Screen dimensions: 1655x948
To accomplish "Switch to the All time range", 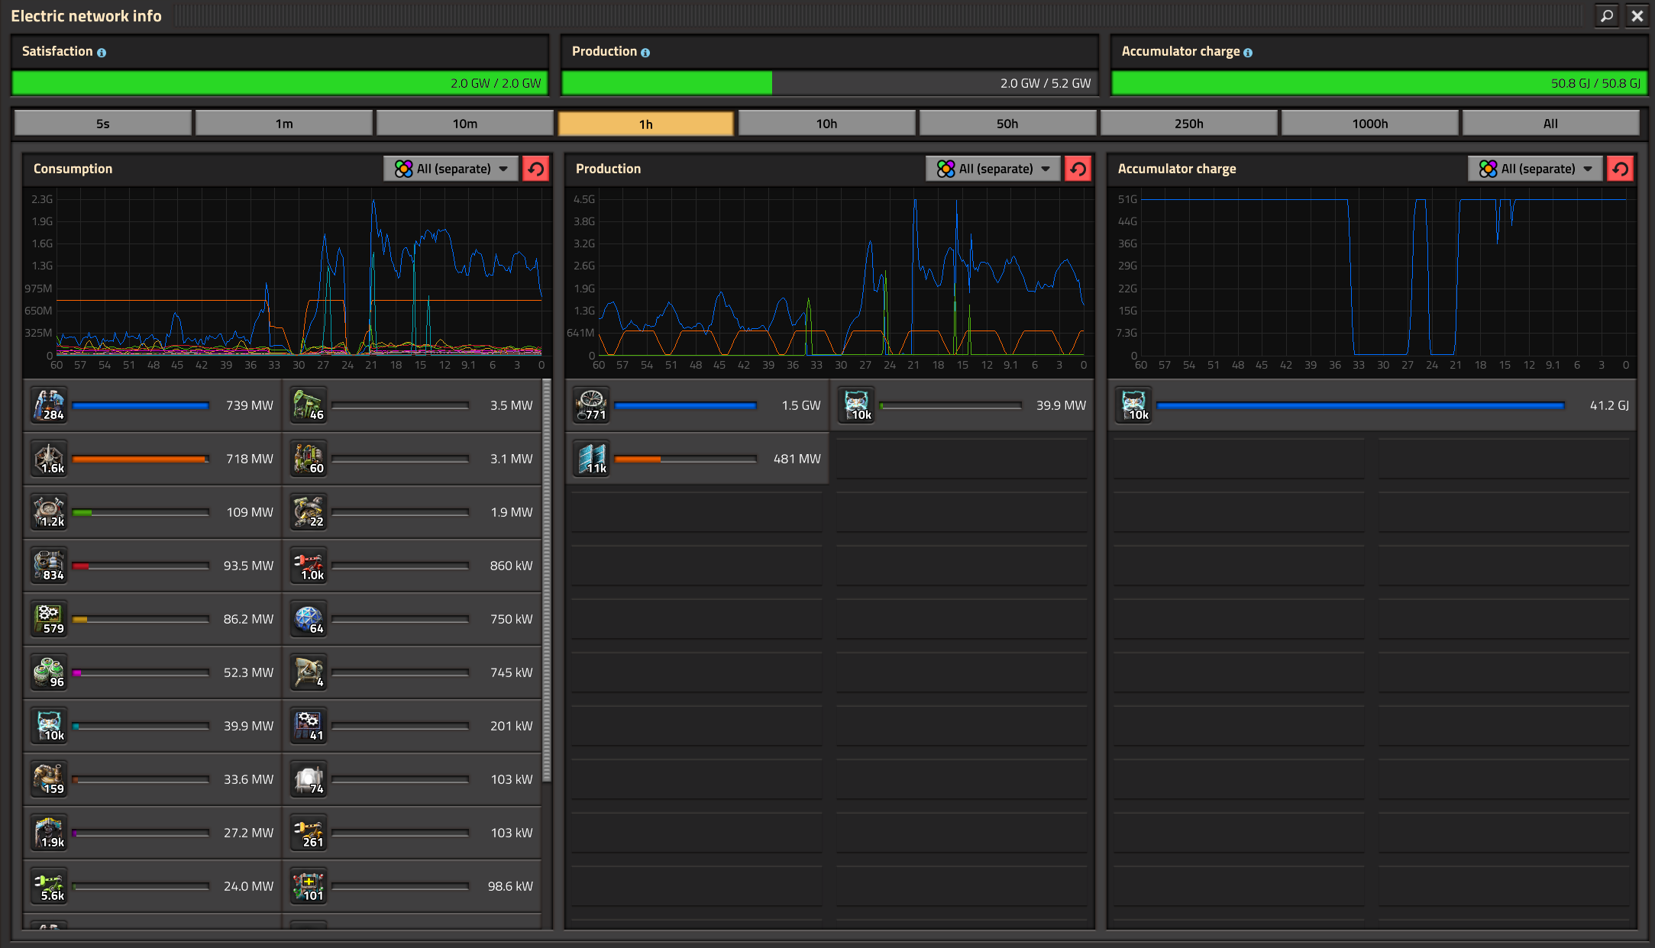I will tap(1551, 123).
